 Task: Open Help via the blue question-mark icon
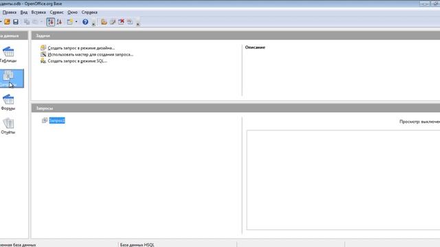[x=85, y=22]
